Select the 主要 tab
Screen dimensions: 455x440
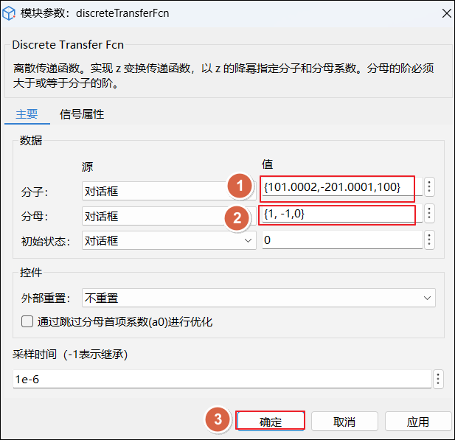pyautogui.click(x=27, y=114)
